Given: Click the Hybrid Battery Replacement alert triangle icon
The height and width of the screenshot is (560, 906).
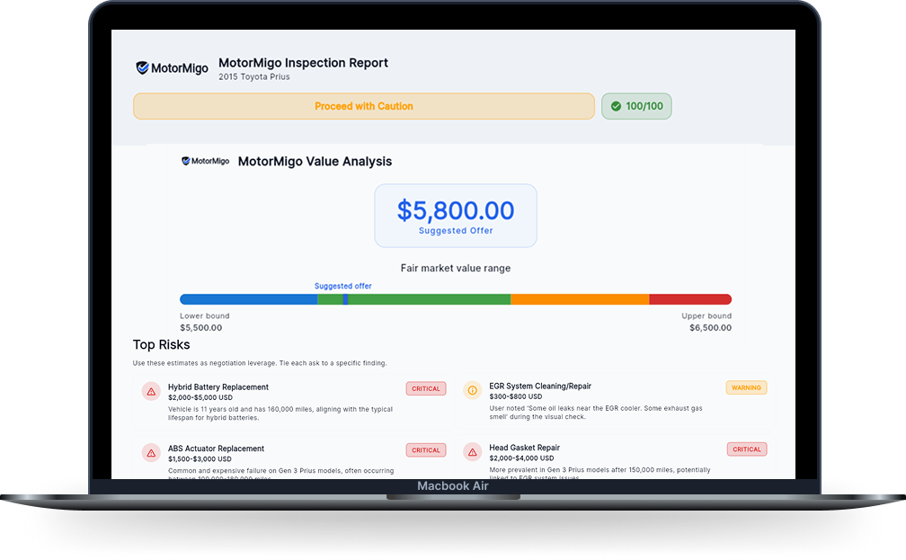Looking at the screenshot, I should (x=151, y=391).
